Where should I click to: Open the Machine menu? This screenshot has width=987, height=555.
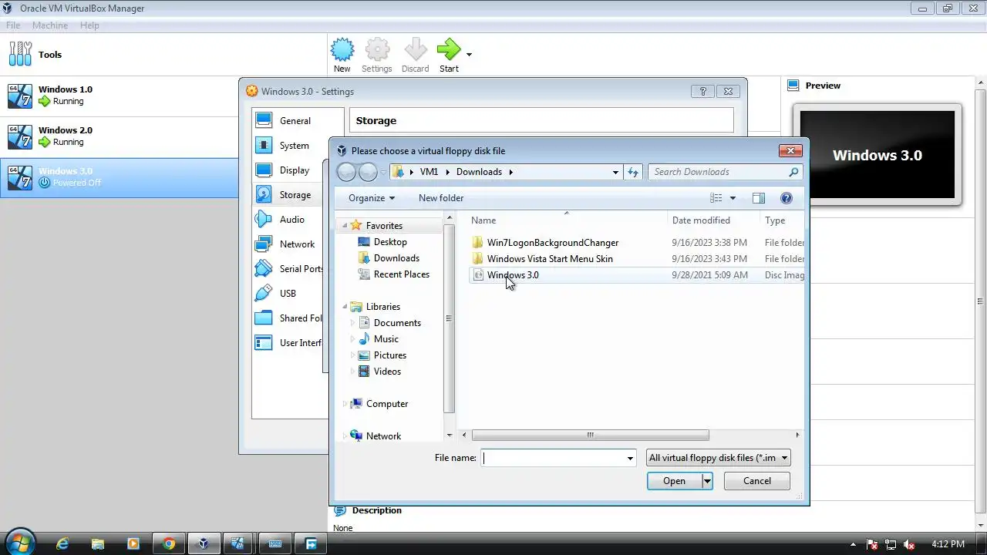50,25
